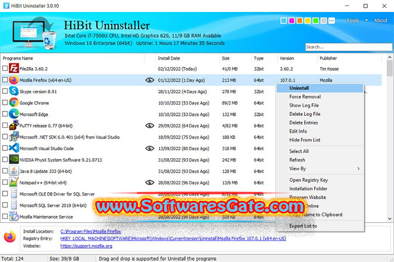Check the Mozilla Firefox checkbox
Viewport: 394px width, 262px height.
click(5, 80)
